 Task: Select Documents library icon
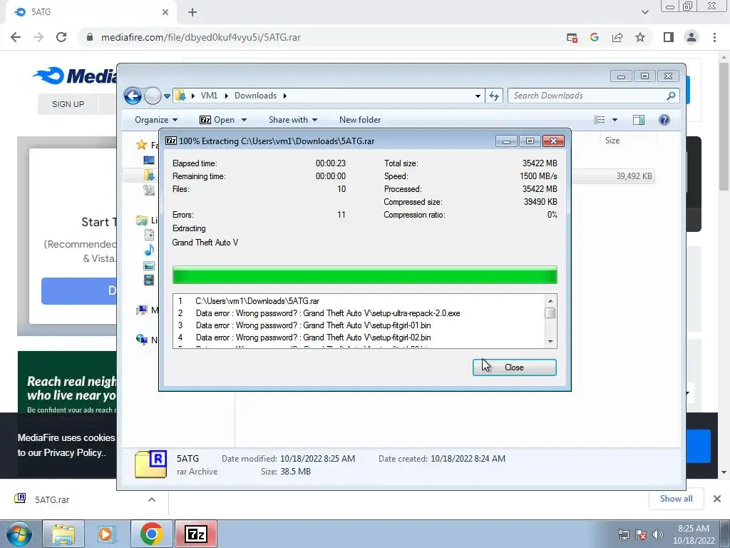pyautogui.click(x=149, y=235)
